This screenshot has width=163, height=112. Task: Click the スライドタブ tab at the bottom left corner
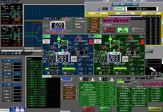[x=5, y=110]
